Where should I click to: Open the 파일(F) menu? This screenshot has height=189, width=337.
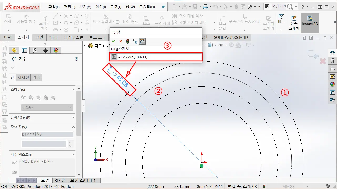tap(54, 7)
